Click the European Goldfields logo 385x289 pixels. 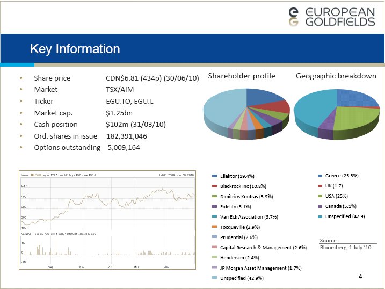pyautogui.click(x=332, y=17)
